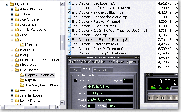The height and width of the screenshot is (112, 181).
Task: Toggle the ID3v2 Tag checkbox
Action: 76,80
